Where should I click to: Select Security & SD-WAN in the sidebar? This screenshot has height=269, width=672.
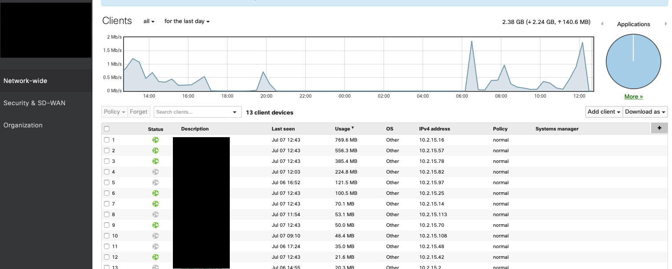pos(34,103)
